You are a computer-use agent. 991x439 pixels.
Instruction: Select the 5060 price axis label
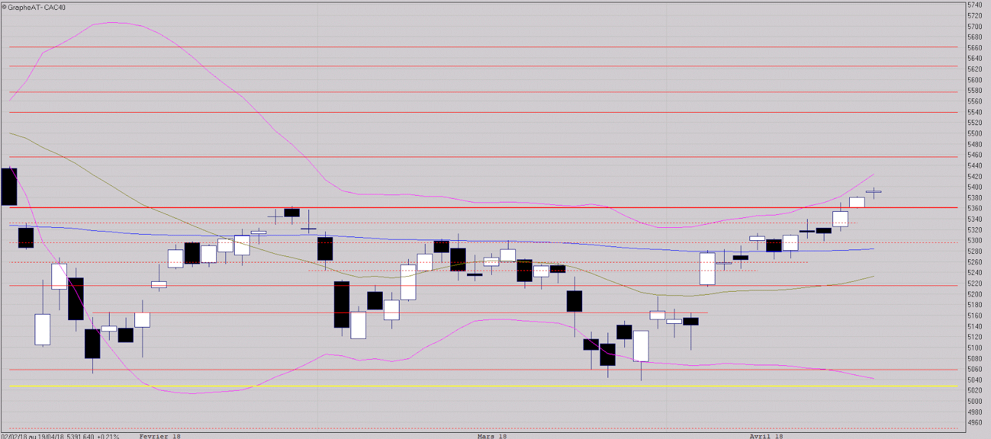tap(974, 369)
